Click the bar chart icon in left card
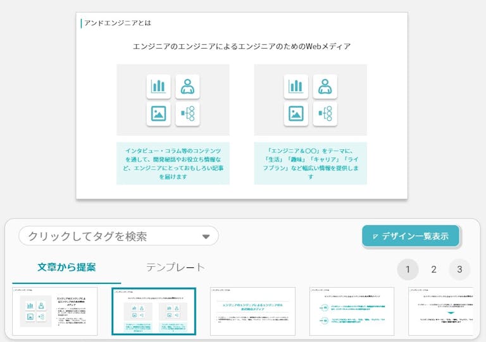 pos(158,87)
